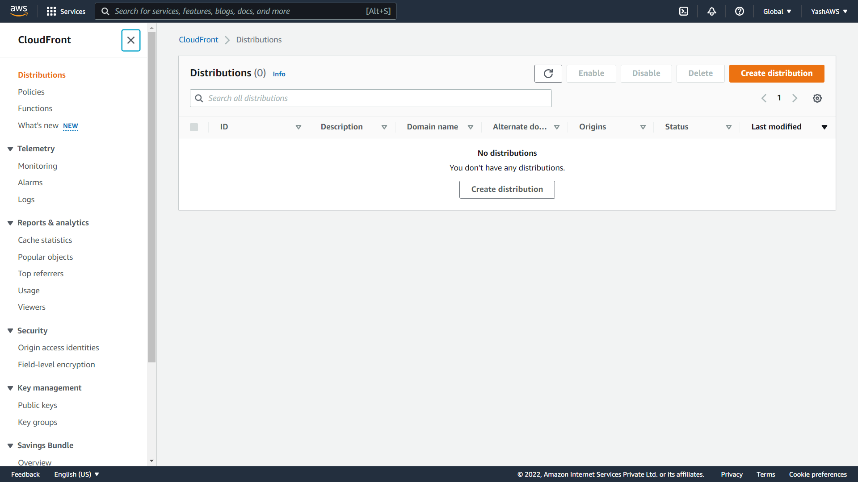
Task: Click the sidebar scroll down arrow
Action: (152, 461)
